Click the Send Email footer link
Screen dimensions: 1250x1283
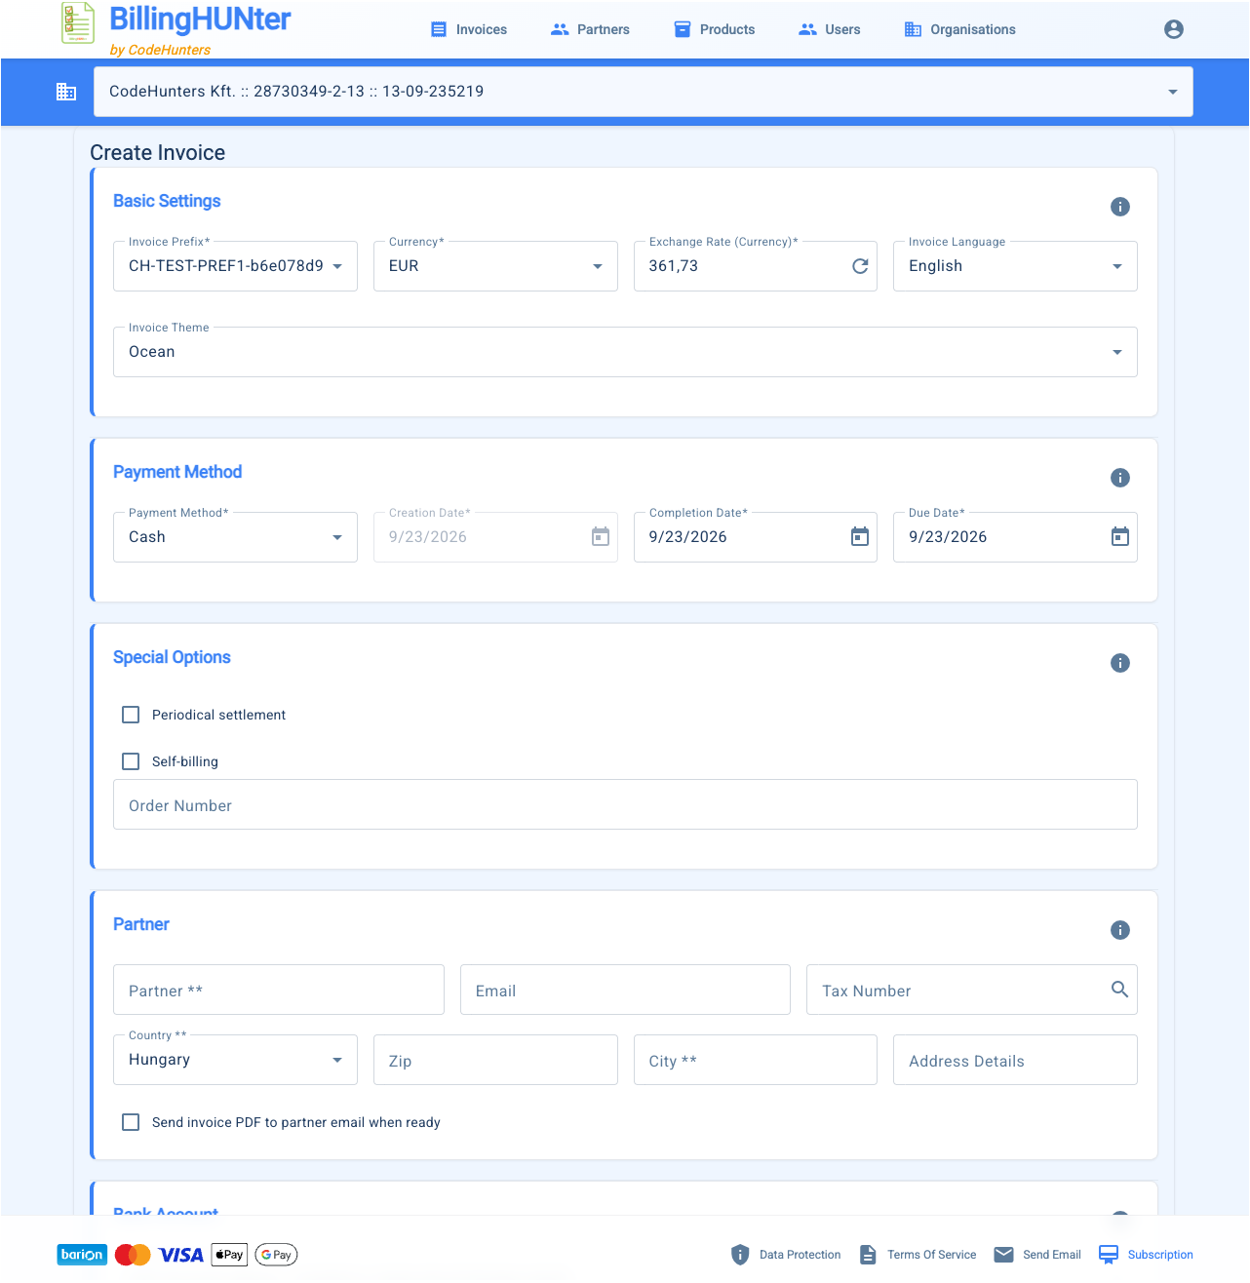1037,1255
